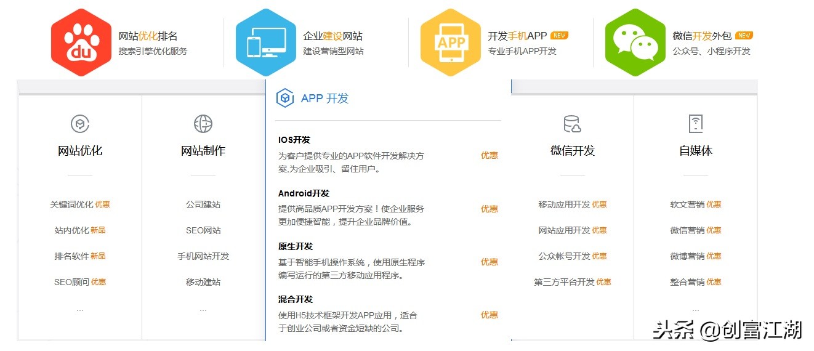Click the phone wifi icon above 自媒体

(696, 124)
